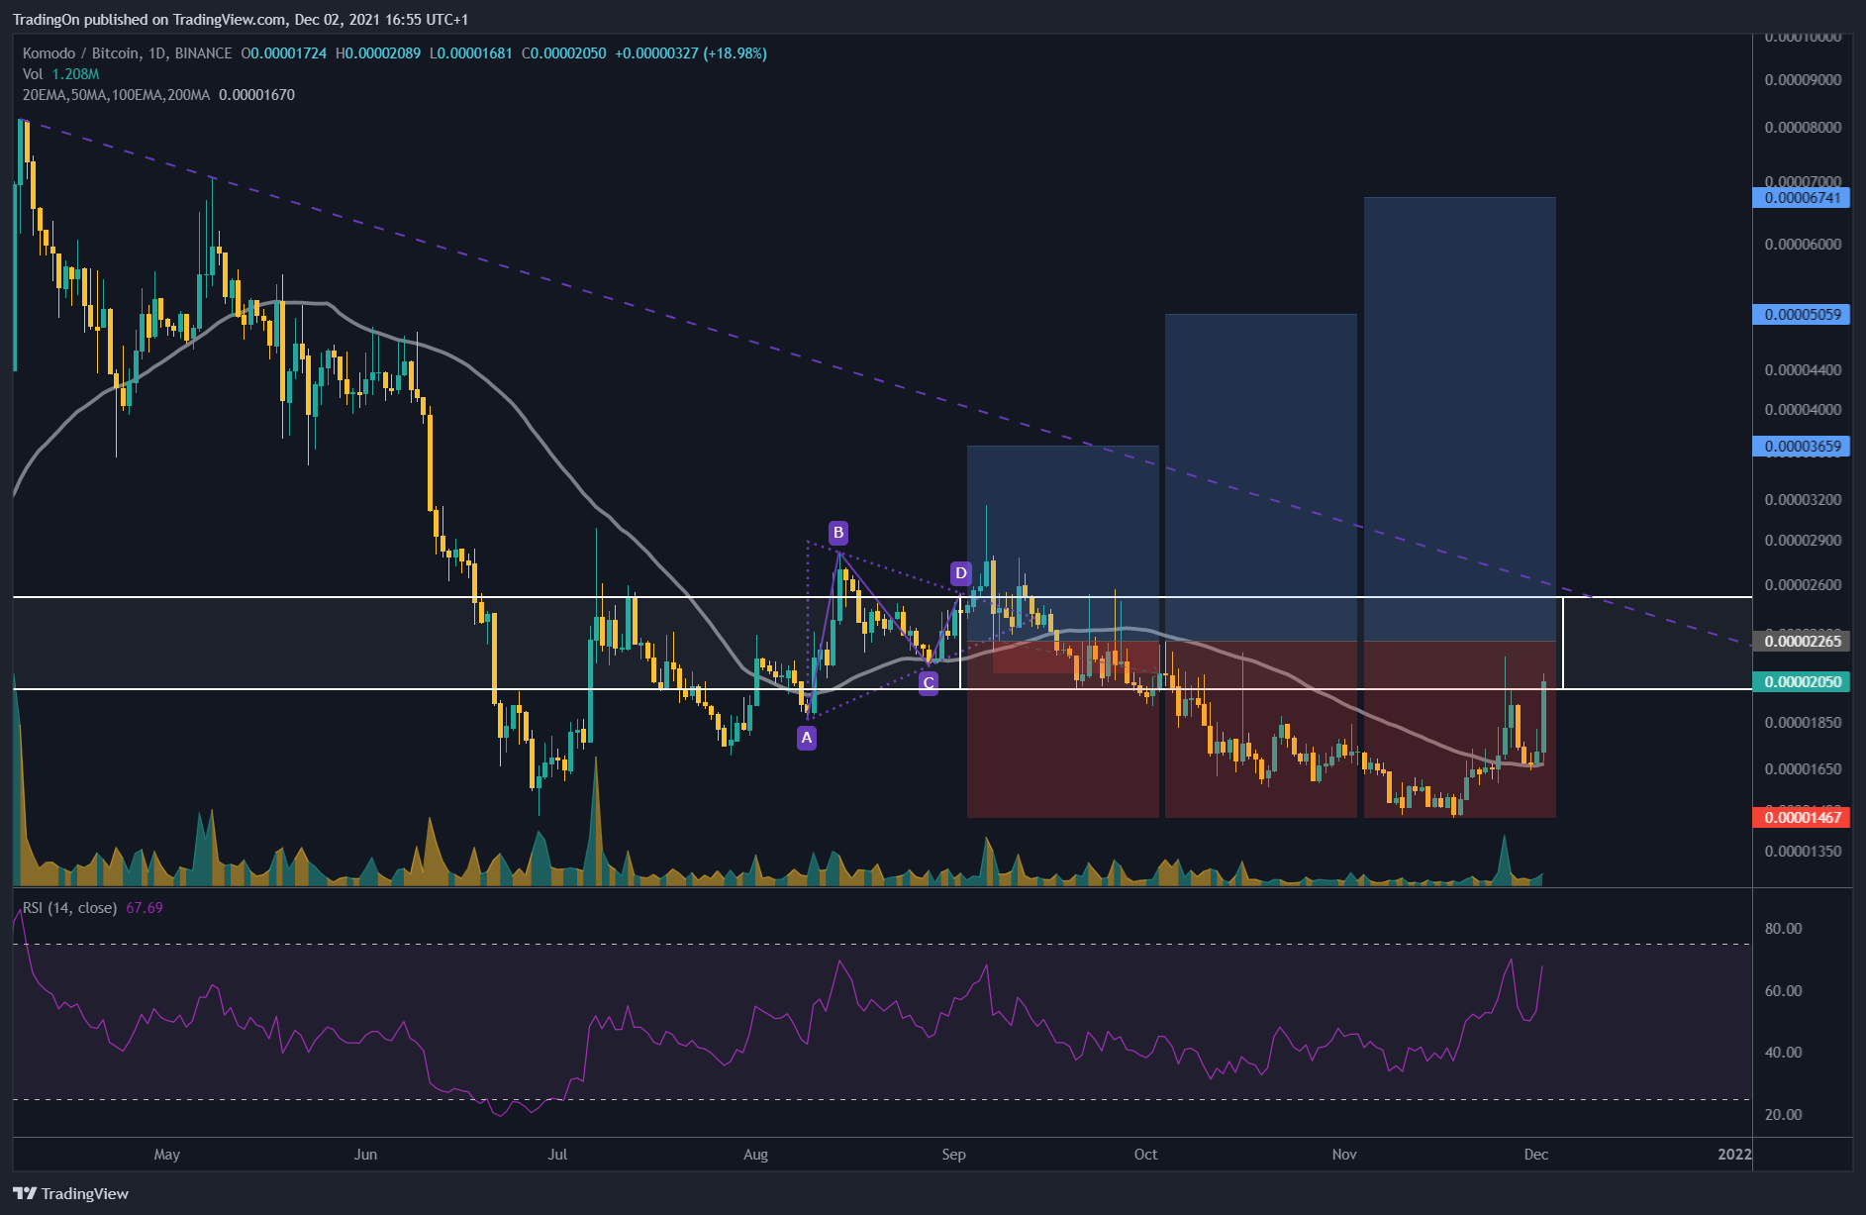Click the 0.00008000 price scale value

[1804, 128]
